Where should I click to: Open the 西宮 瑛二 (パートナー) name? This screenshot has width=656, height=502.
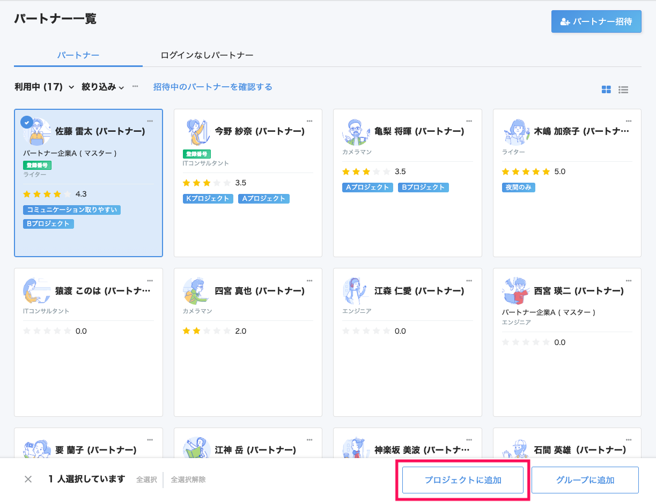579,291
